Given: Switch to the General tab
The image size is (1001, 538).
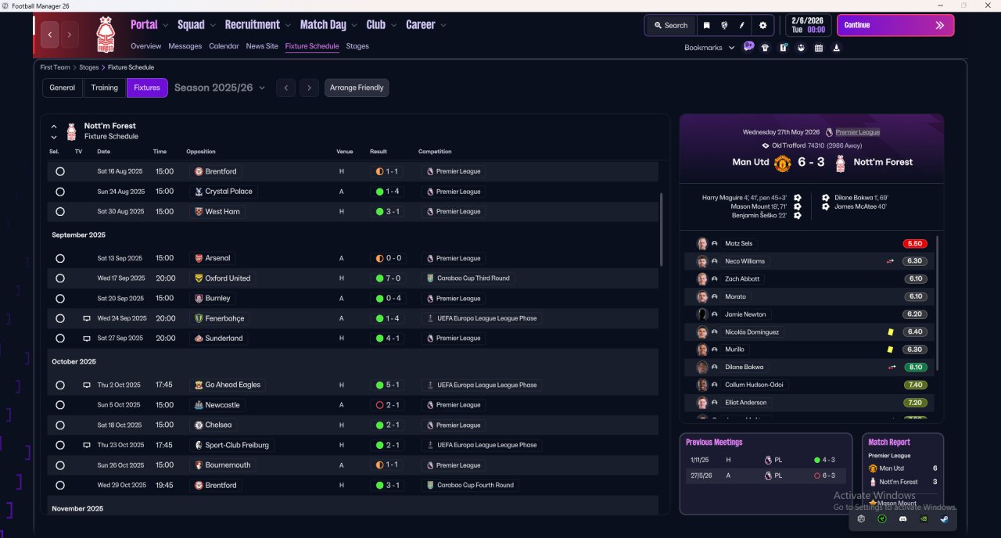Looking at the screenshot, I should [x=63, y=88].
